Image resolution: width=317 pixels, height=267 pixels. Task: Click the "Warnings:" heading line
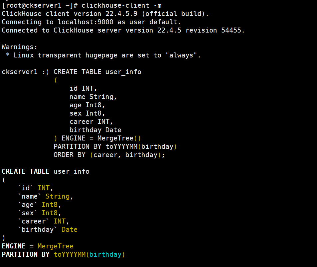coord(20,47)
